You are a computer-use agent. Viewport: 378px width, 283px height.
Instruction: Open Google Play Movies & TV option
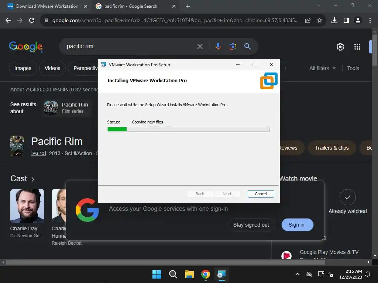click(x=329, y=252)
